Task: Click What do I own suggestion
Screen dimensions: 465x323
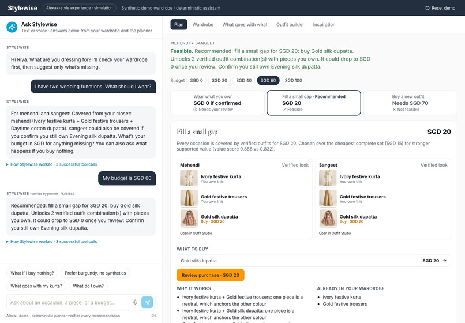Action: pyautogui.click(x=88, y=286)
